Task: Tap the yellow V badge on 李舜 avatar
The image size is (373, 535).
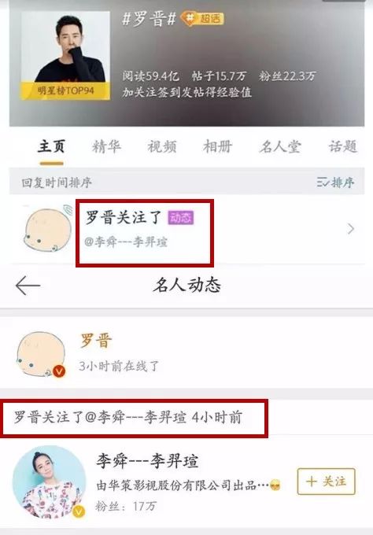Action: click(x=79, y=511)
